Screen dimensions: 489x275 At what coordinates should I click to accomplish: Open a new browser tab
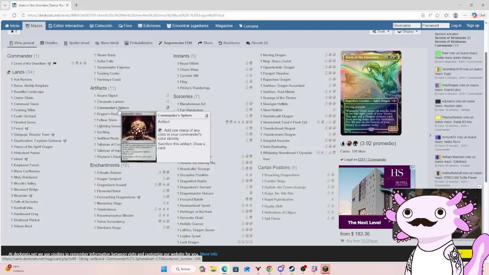(76, 5)
